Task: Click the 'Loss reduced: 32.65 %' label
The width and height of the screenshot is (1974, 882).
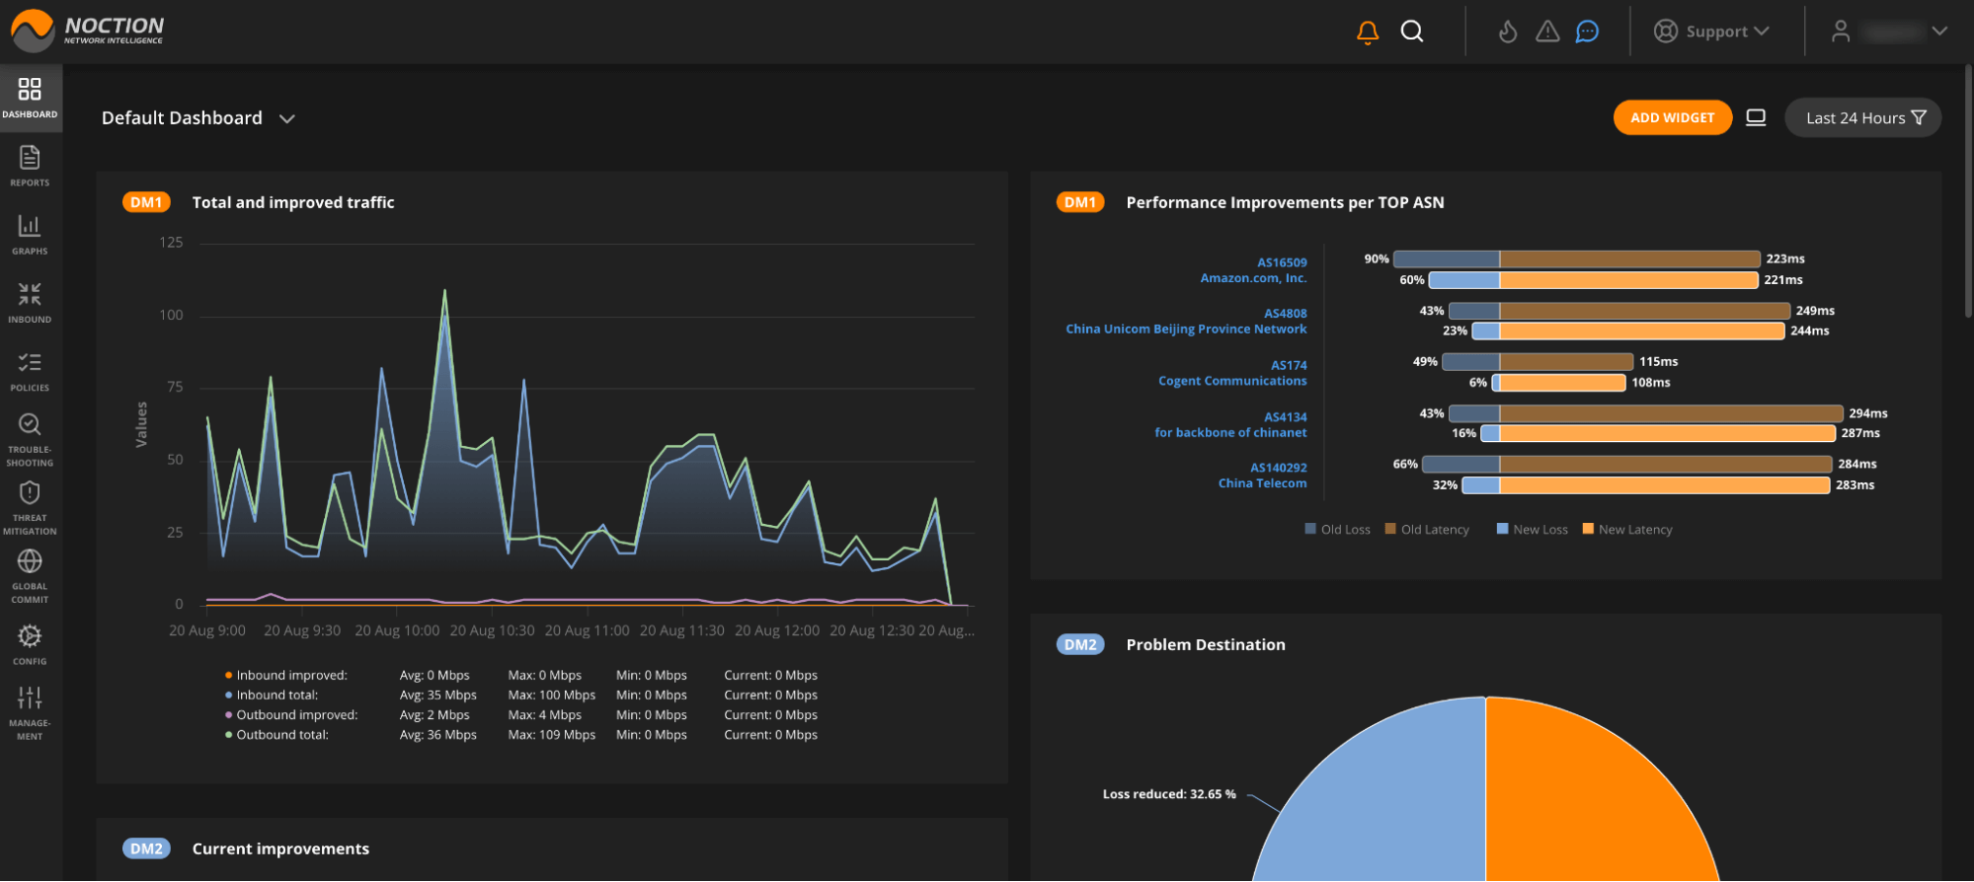Action: [x=1169, y=794]
